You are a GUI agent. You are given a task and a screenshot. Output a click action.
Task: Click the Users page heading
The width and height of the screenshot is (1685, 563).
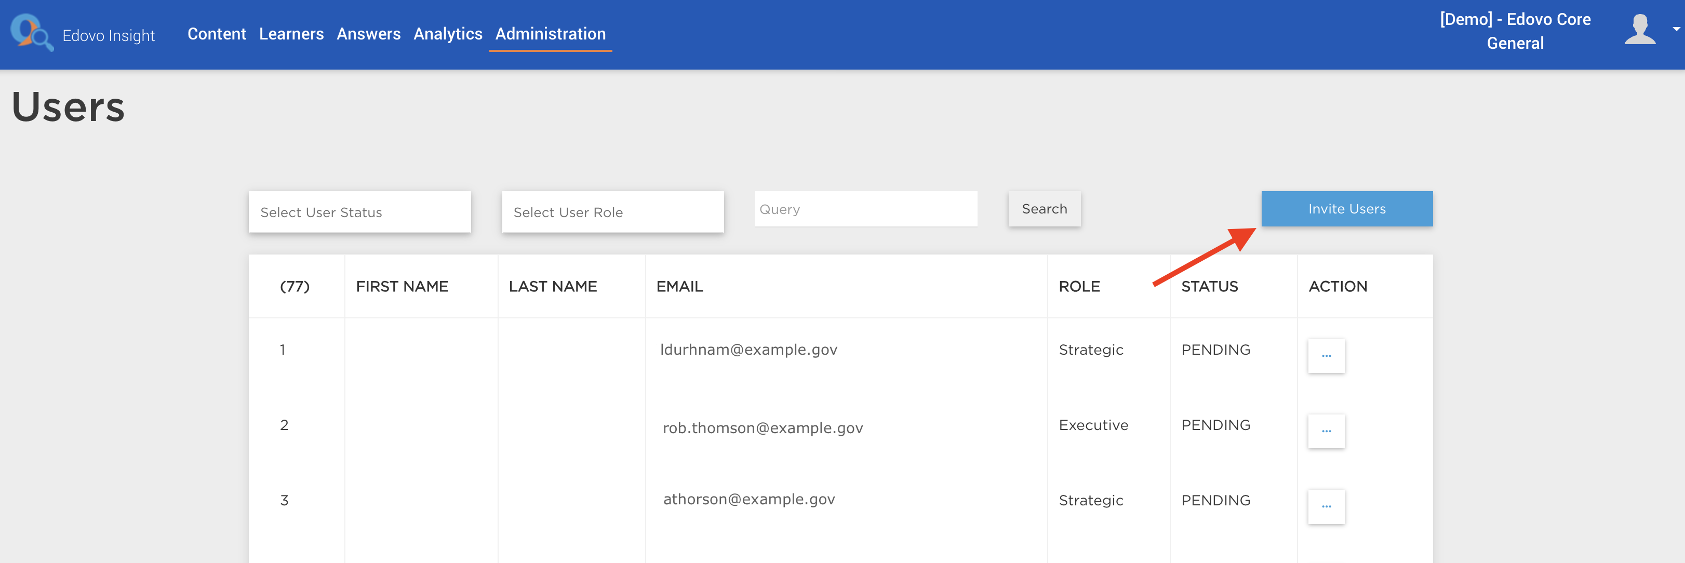click(x=68, y=106)
